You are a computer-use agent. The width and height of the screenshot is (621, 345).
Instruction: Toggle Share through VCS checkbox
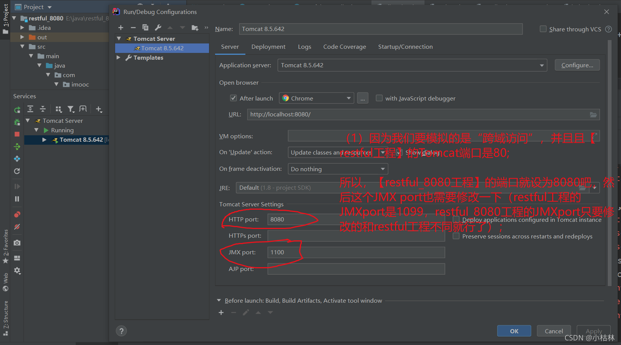point(543,29)
